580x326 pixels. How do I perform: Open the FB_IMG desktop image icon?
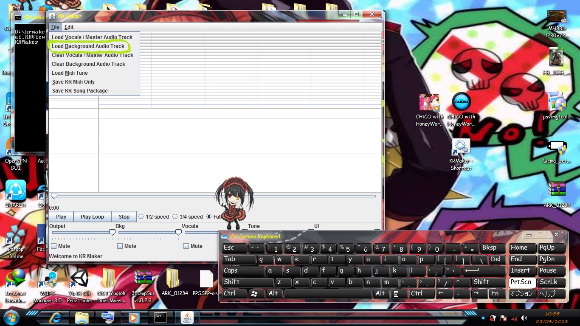(x=557, y=62)
